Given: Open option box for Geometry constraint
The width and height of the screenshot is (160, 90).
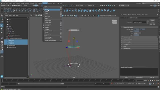Looking at the screenshot, I should tap(61, 26).
